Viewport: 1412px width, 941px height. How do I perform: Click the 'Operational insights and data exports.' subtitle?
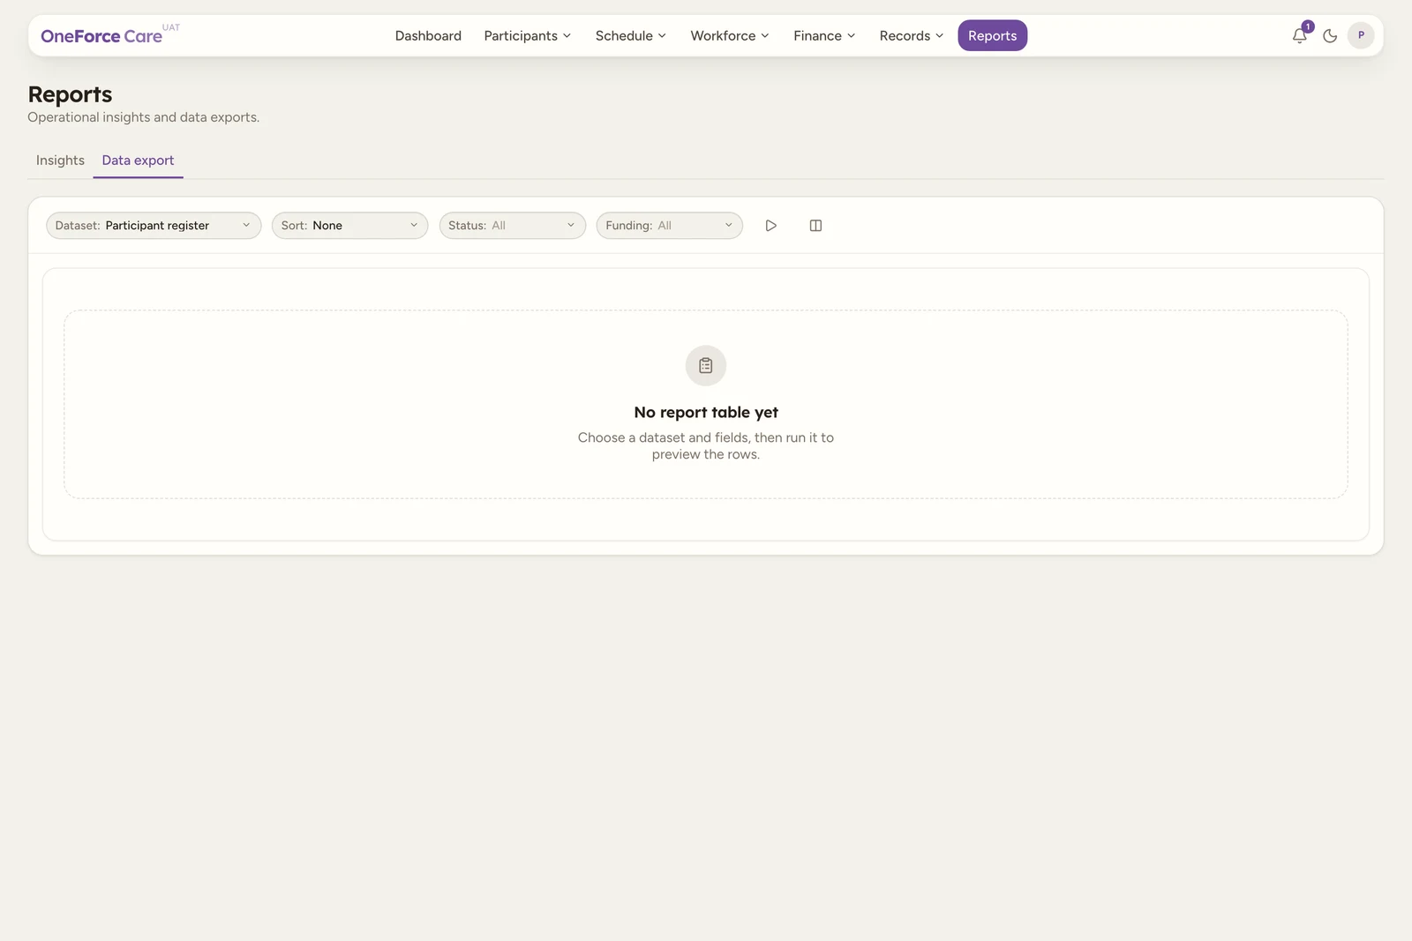(143, 117)
